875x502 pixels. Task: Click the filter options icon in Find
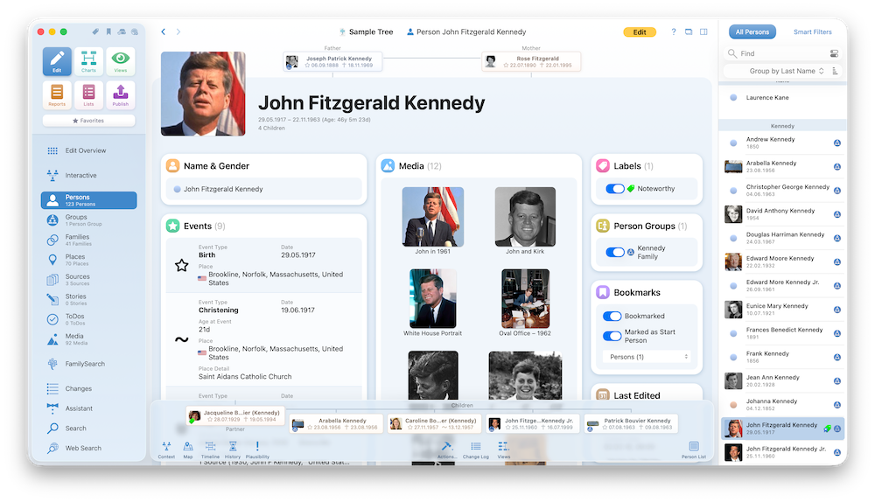[834, 53]
